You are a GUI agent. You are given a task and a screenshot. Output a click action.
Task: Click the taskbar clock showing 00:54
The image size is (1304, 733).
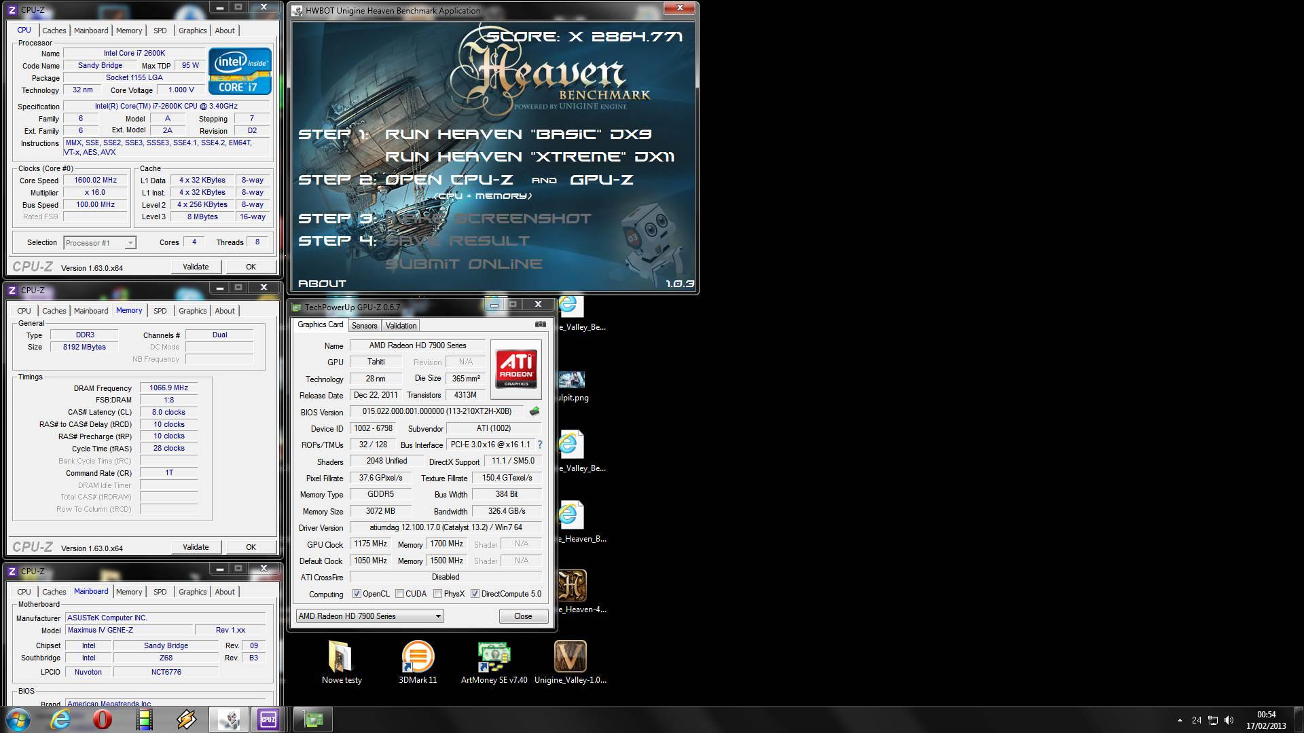pos(1266,720)
